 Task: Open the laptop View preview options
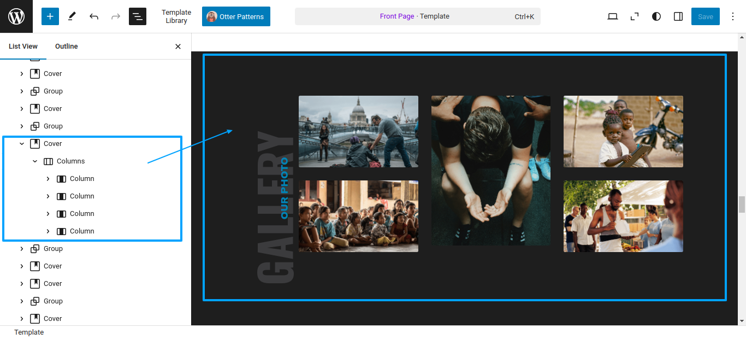[613, 16]
